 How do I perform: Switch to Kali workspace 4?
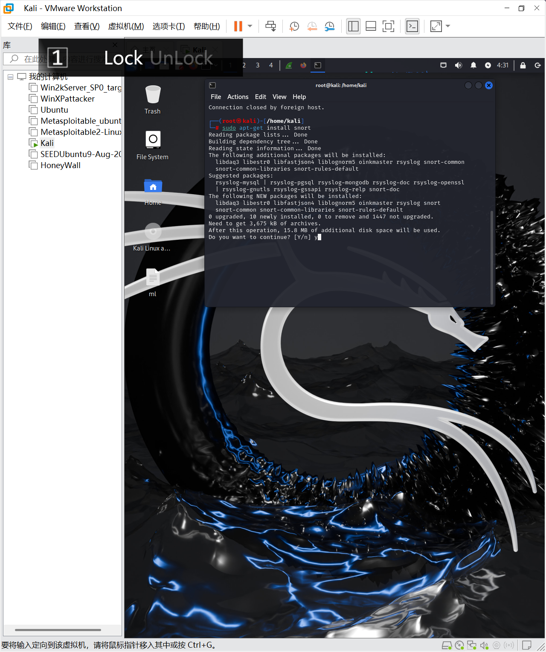click(x=271, y=65)
